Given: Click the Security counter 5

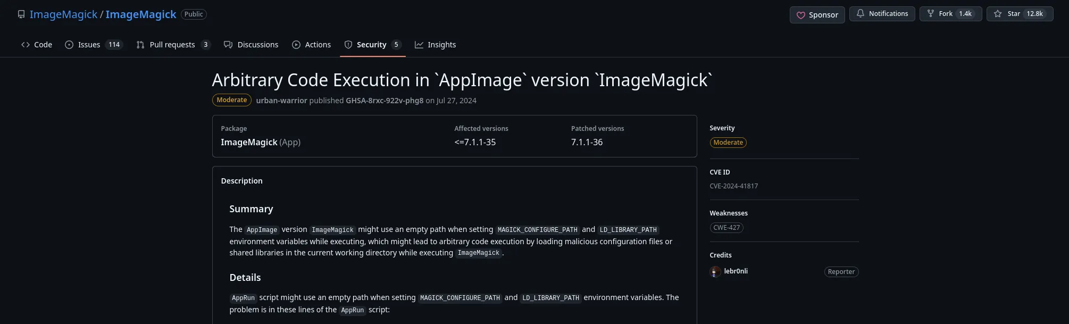Looking at the screenshot, I should [396, 45].
